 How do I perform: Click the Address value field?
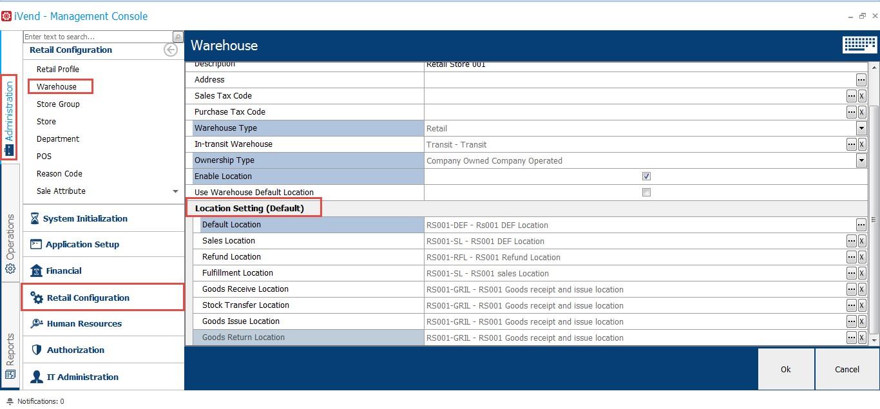click(x=640, y=80)
